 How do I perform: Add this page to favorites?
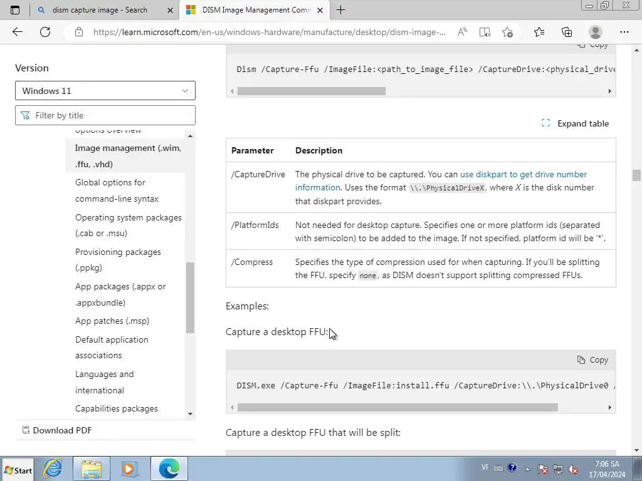pyautogui.click(x=507, y=33)
